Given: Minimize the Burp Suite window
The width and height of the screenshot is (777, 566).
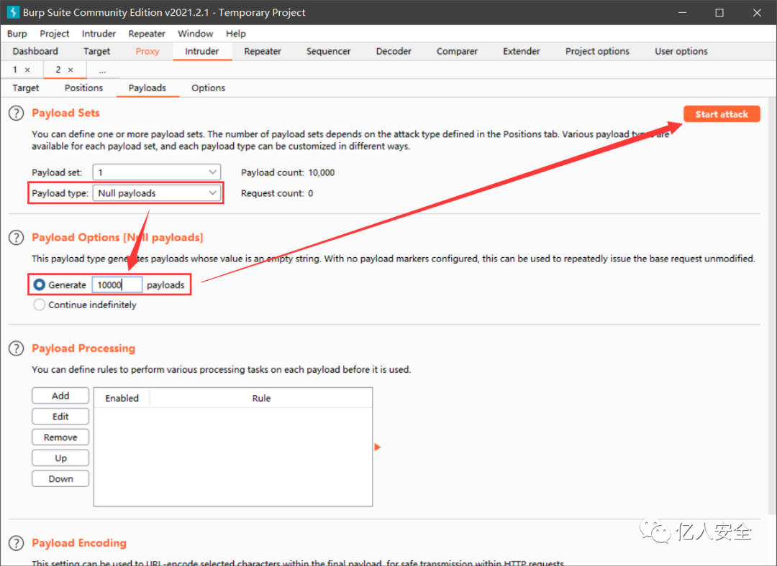Looking at the screenshot, I should [682, 12].
